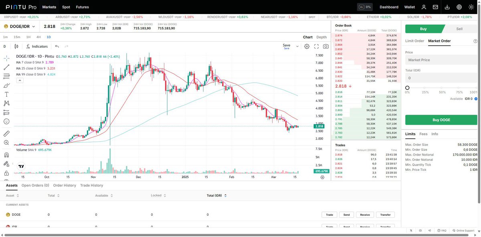Open the margin usage MU 0% indicator
This screenshot has width=481, height=237.
click(x=365, y=7)
